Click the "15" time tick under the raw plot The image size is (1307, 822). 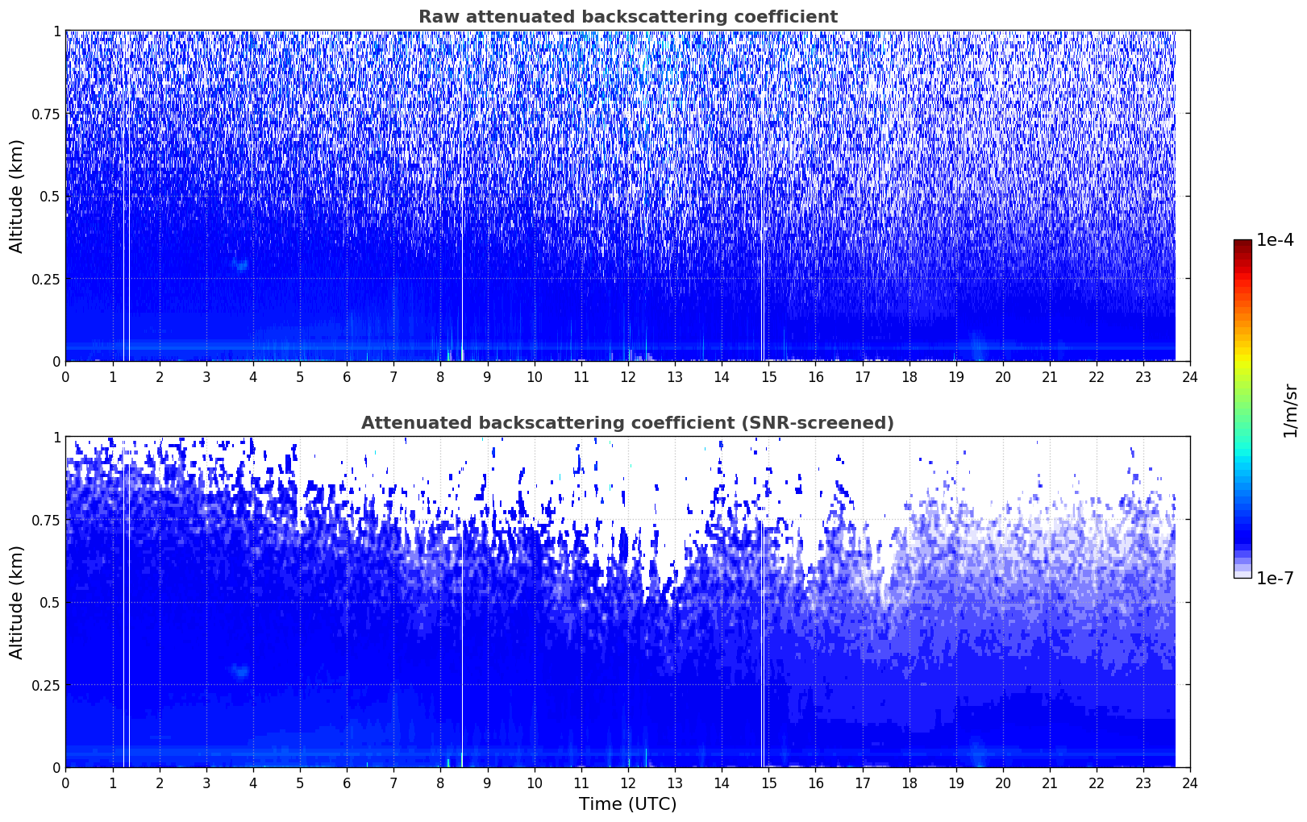coord(768,376)
